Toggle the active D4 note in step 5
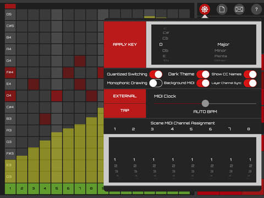Screen dimensions: 264x198 [x=57, y=96]
